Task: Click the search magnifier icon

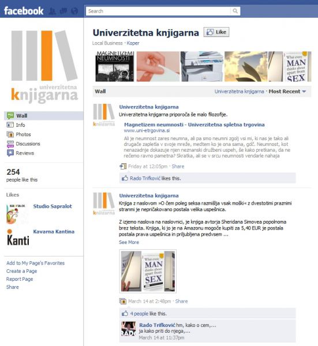Action: [x=235, y=11]
